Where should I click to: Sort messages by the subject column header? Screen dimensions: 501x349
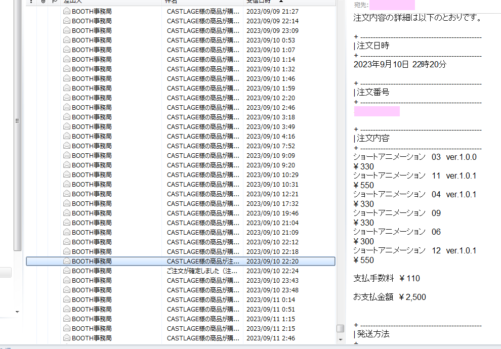202,2
